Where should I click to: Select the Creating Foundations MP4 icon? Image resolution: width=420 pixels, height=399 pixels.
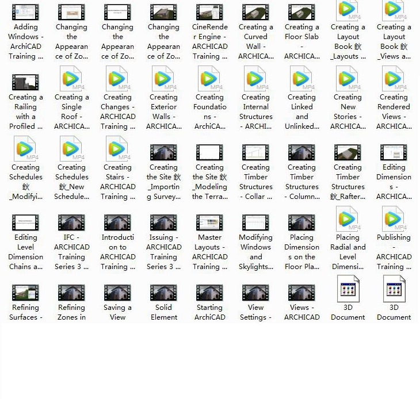click(209, 79)
